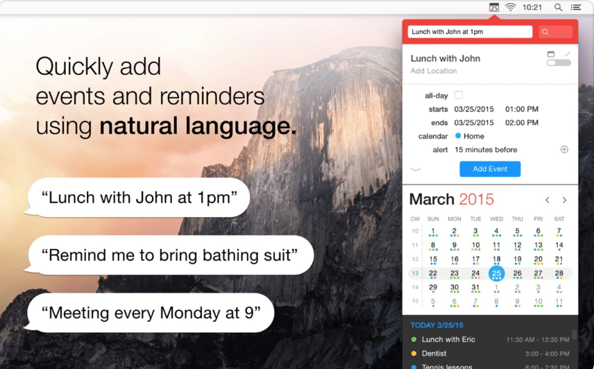Click the SUN weekday header
Image resolution: width=594 pixels, height=369 pixels.
click(433, 218)
